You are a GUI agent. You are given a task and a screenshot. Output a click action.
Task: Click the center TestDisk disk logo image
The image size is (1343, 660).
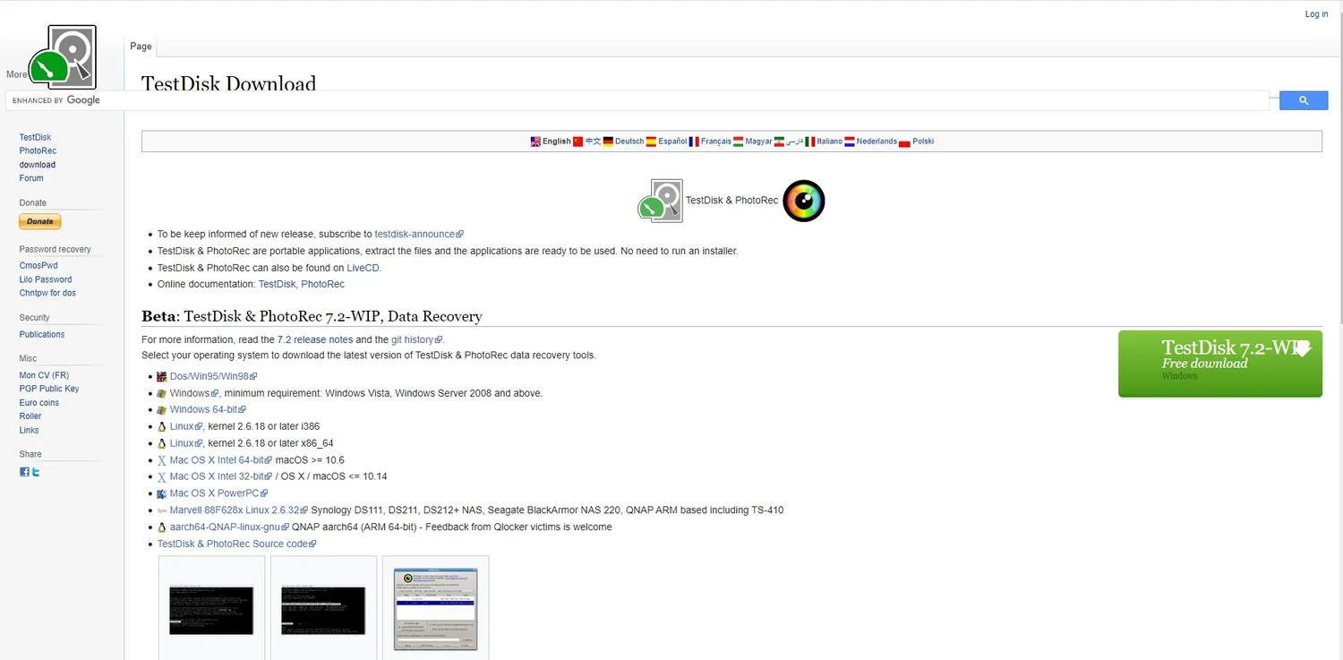tap(661, 201)
